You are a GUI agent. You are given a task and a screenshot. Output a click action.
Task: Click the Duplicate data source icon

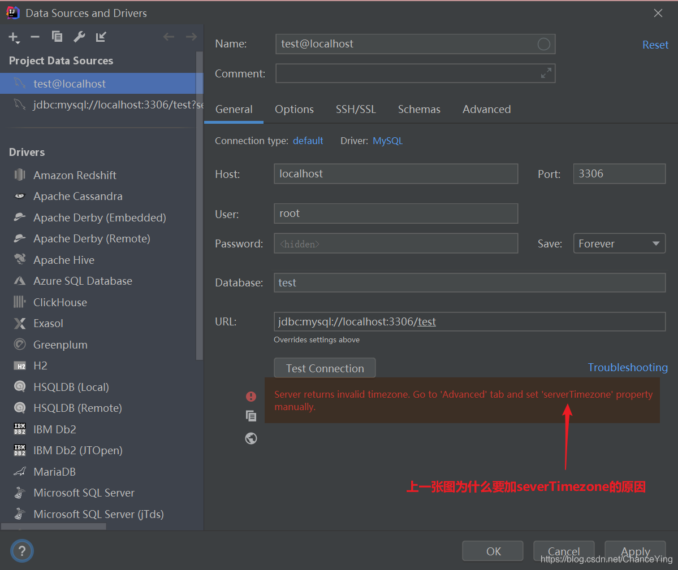(57, 37)
